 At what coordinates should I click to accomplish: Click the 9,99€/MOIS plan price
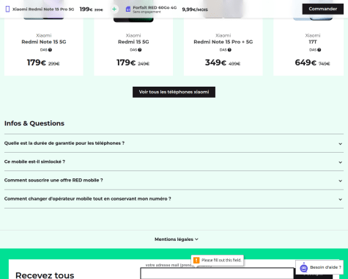coord(195,10)
